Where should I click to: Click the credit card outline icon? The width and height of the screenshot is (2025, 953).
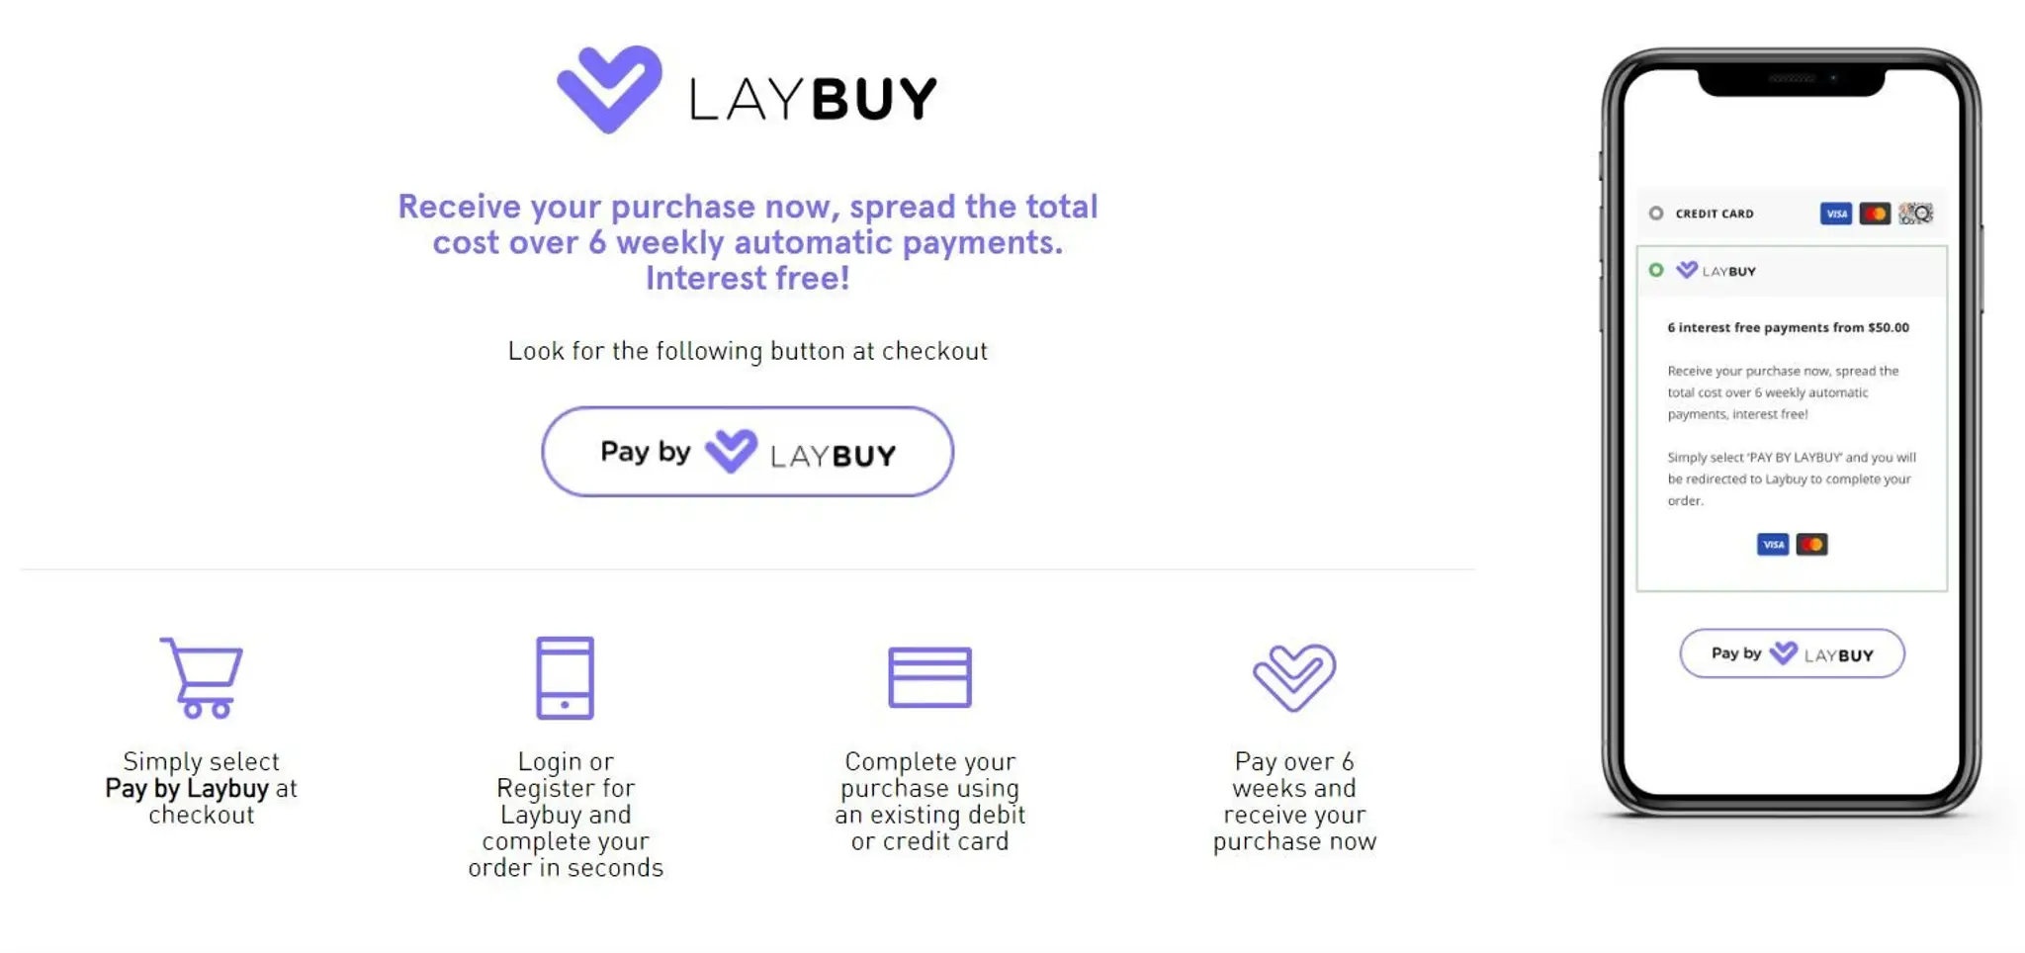point(929,677)
